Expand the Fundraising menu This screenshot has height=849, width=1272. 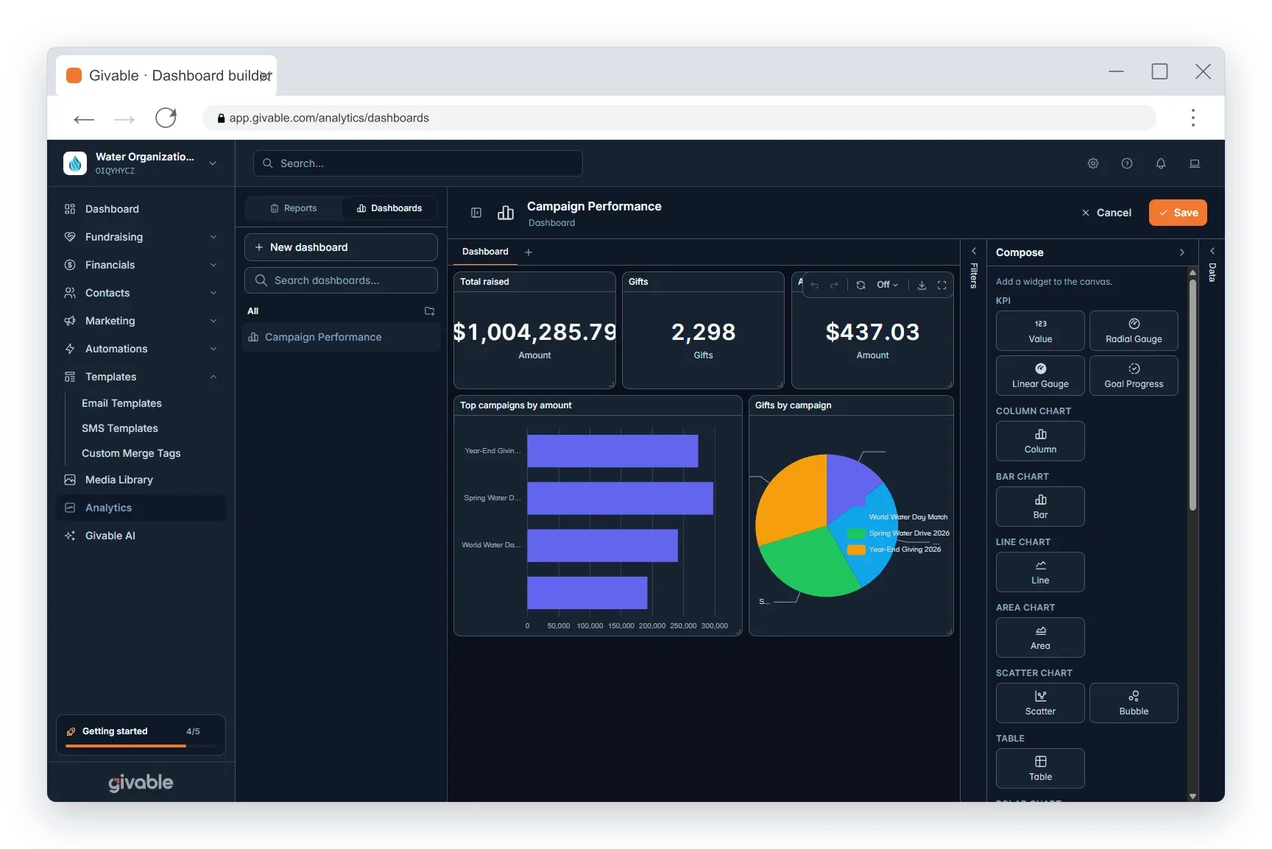141,237
